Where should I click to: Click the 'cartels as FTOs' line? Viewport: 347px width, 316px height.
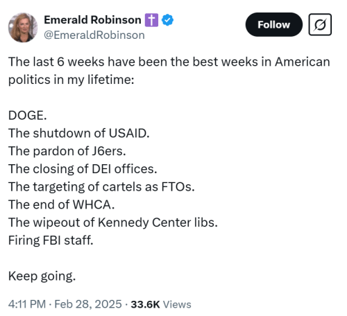tap(101, 187)
